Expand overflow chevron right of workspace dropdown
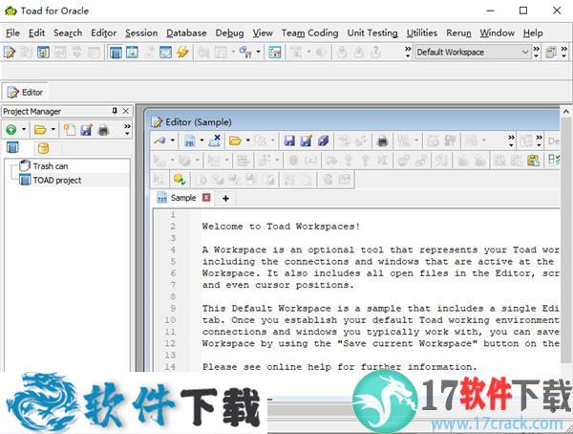Viewport: 573px width, 434px height. click(536, 52)
